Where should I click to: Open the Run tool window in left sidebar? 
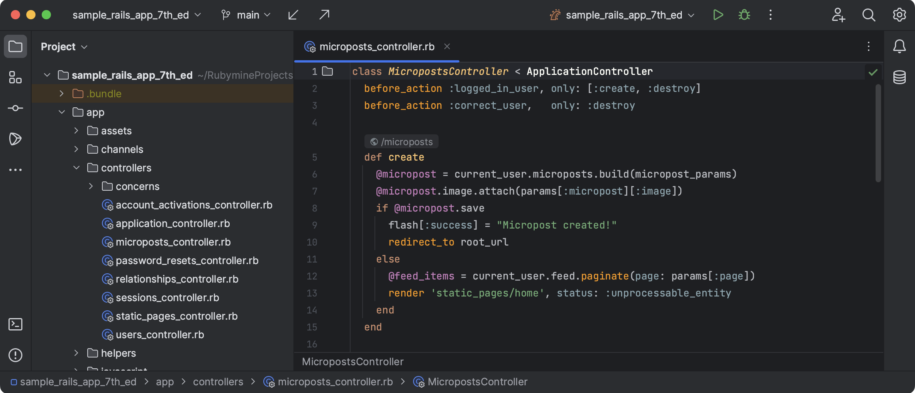point(15,139)
